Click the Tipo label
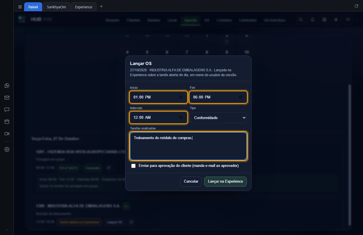The height and width of the screenshot is (235, 363). [x=193, y=108]
